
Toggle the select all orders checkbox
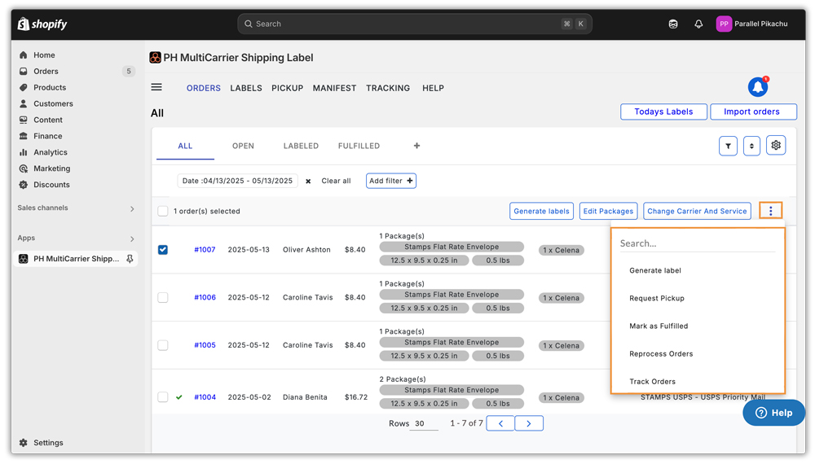(x=163, y=212)
